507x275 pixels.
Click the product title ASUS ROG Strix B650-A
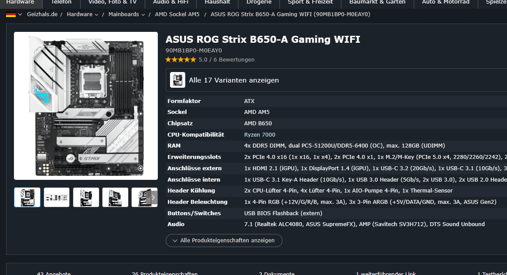(x=262, y=40)
